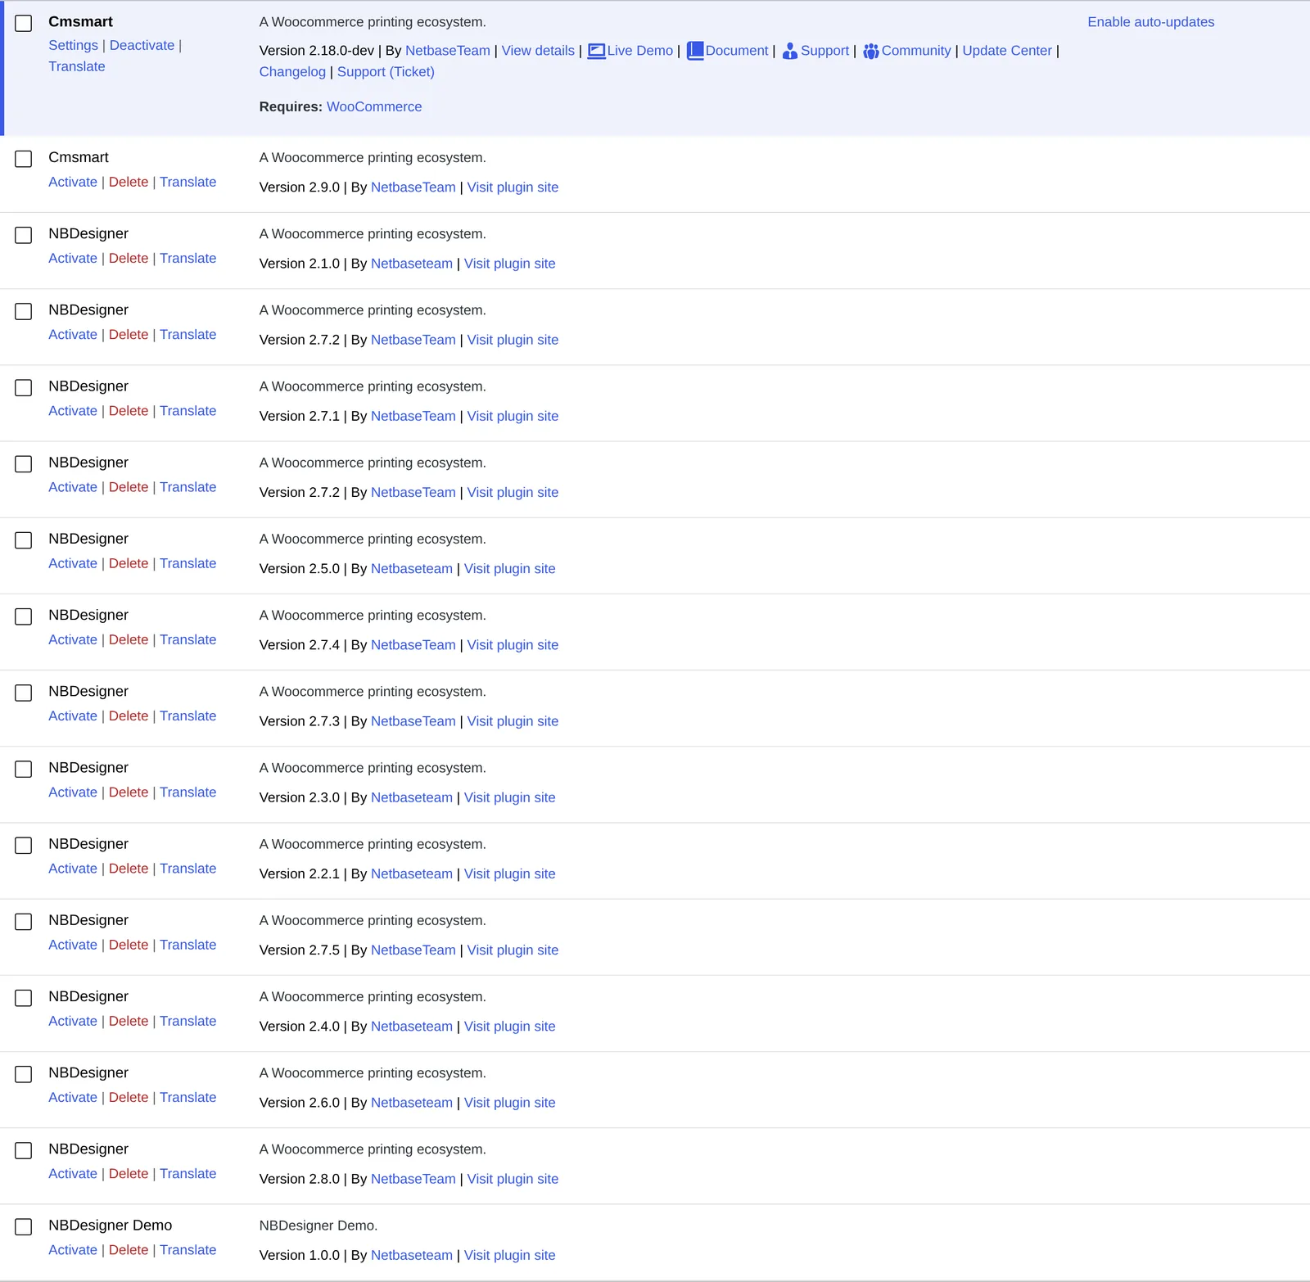1310x1282 pixels.
Task: Delete NBDesigner version 2.1.0
Action: pyautogui.click(x=129, y=258)
